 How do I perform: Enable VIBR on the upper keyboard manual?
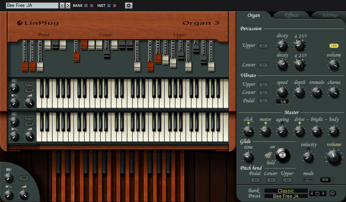coord(29,90)
